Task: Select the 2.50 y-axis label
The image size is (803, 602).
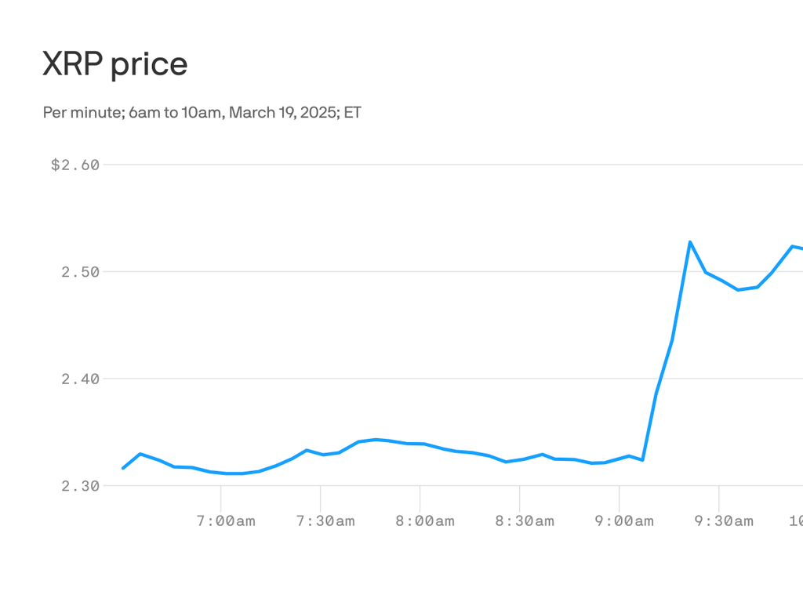Action: (79, 272)
